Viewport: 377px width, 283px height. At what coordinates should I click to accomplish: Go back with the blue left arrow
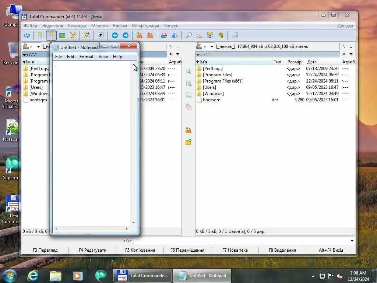[x=115, y=36]
